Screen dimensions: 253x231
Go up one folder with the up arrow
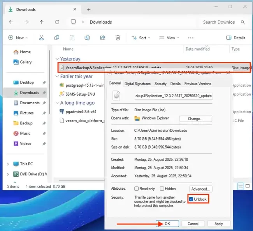pos(42,22)
